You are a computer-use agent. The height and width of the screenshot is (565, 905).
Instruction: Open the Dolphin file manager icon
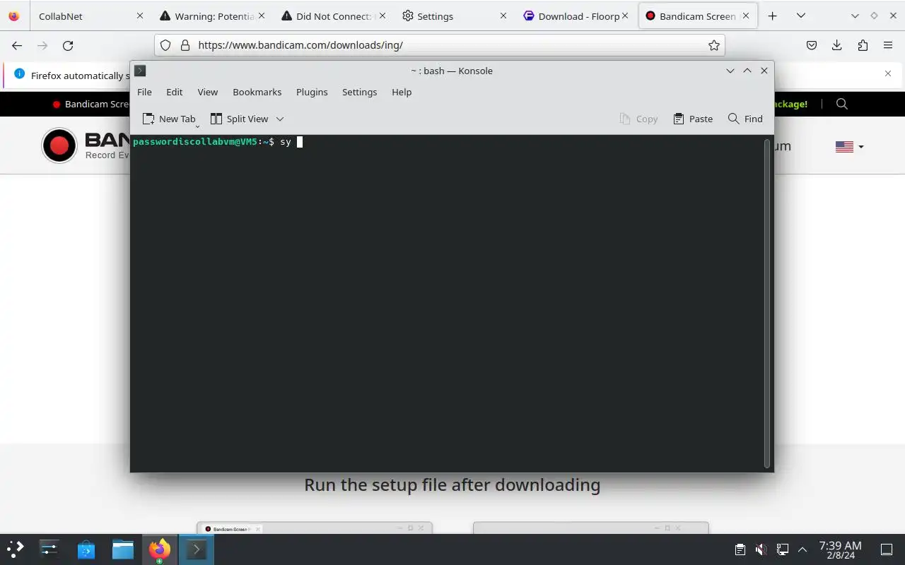coord(123,549)
